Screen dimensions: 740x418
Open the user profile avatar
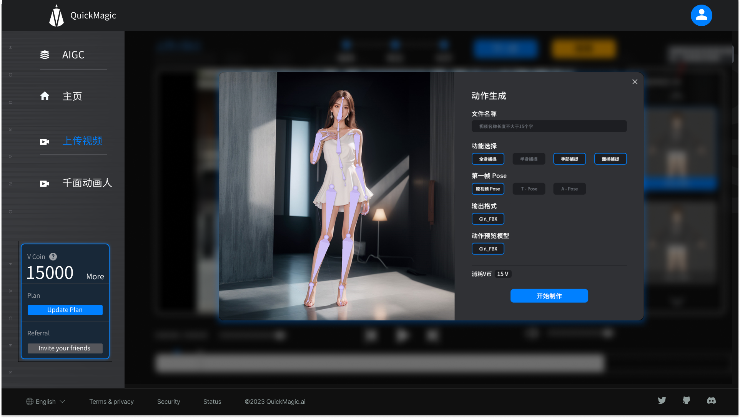tap(701, 15)
